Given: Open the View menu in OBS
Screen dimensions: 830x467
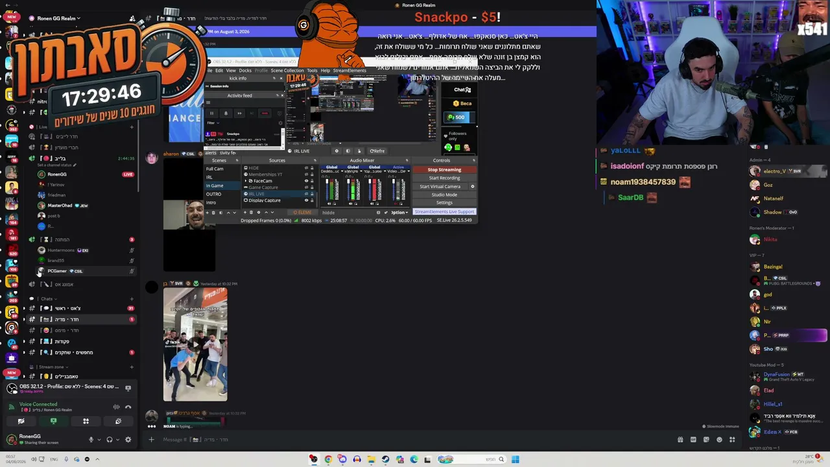Looking at the screenshot, I should tap(231, 71).
